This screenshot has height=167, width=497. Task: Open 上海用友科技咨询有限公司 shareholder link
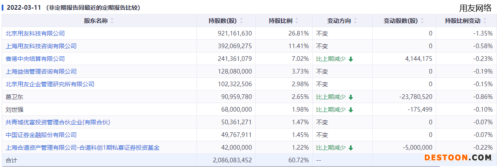click(x=41, y=46)
